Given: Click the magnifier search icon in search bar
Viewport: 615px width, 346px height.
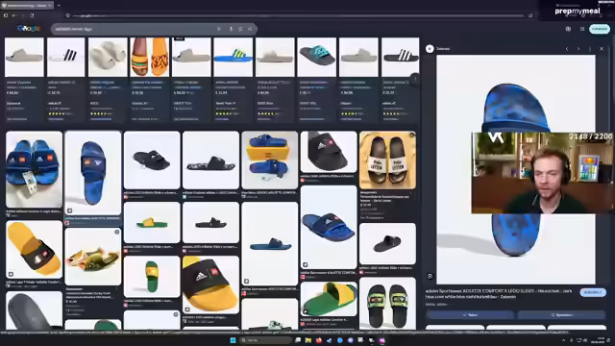Looking at the screenshot, I should coord(250,29).
